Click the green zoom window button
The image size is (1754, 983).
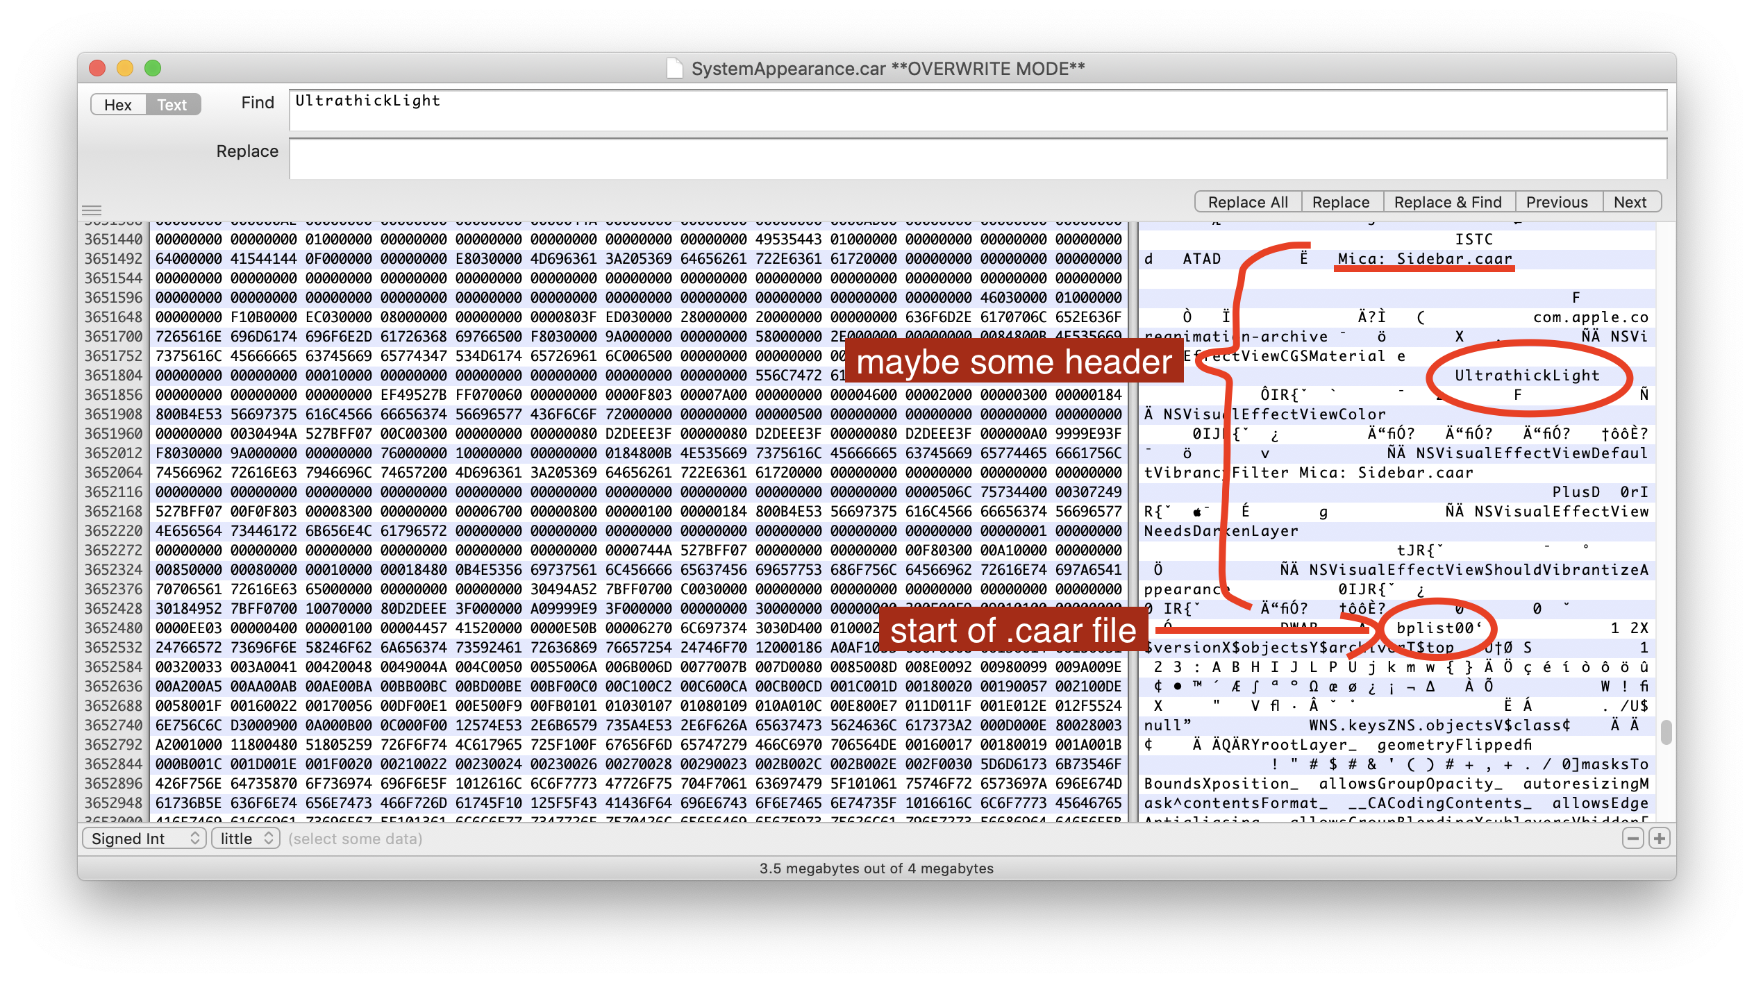[x=153, y=68]
